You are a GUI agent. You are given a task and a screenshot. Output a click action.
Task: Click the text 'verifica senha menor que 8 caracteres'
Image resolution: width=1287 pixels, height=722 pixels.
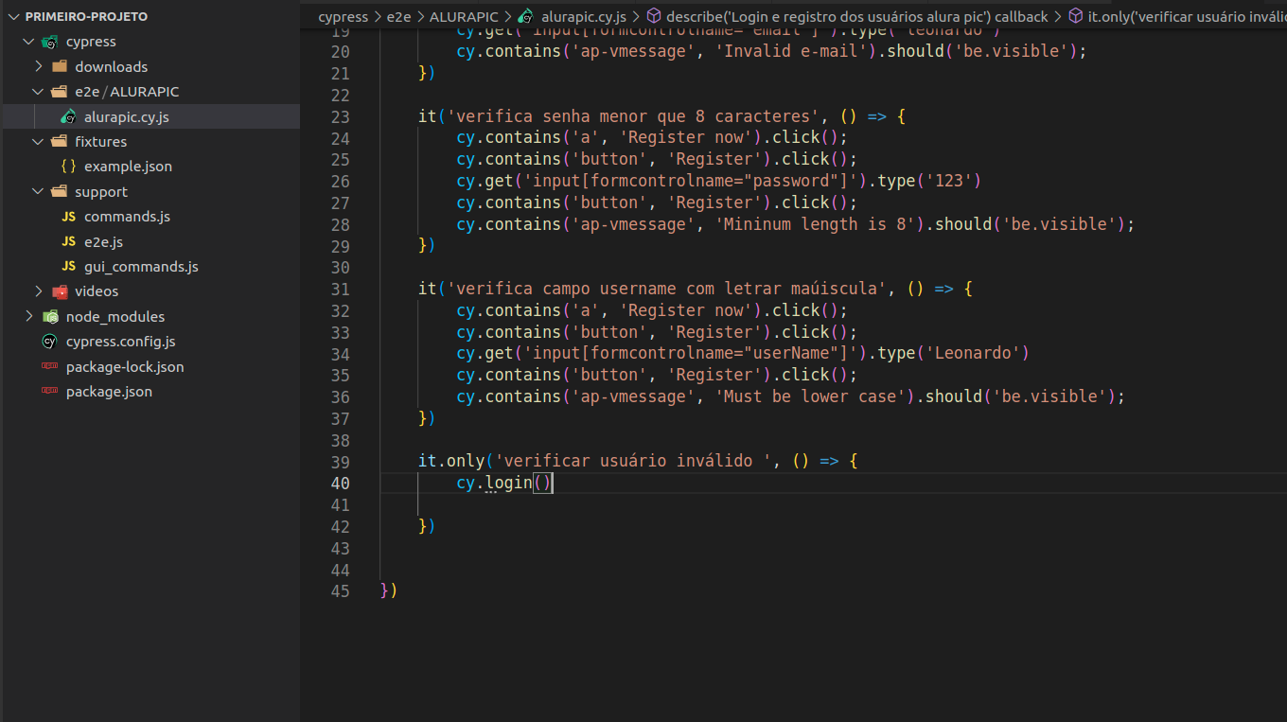click(633, 116)
